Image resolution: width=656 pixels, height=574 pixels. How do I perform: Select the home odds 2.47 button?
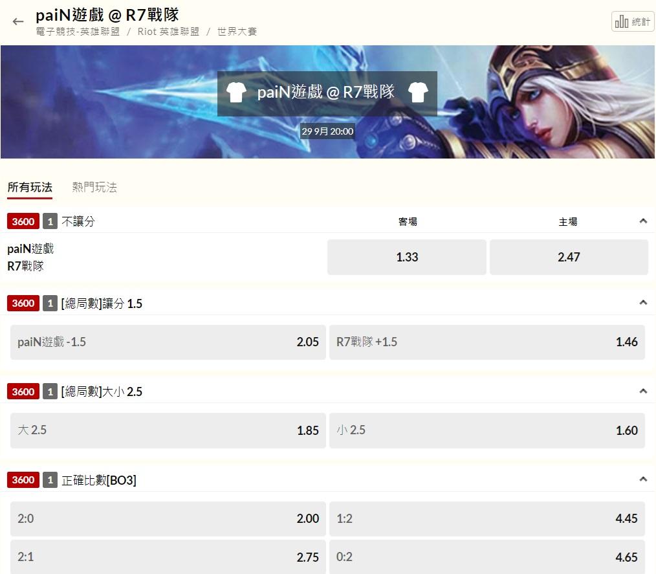(569, 257)
